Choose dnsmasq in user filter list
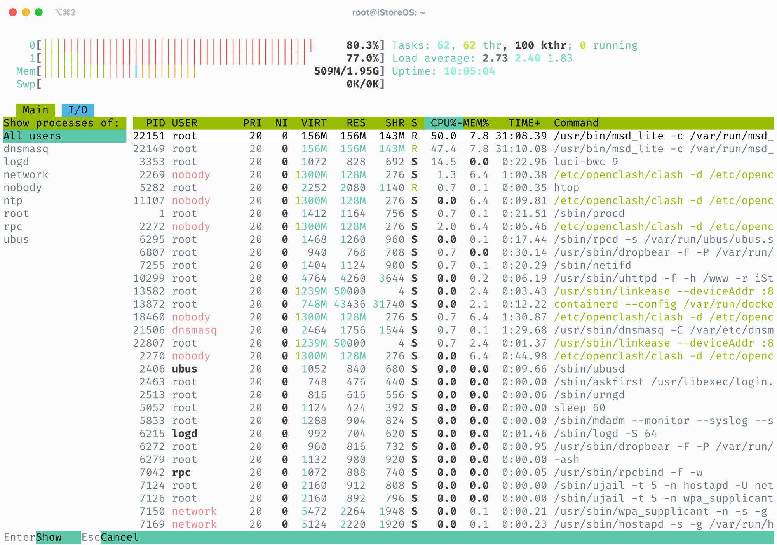Screen dimensions: 777x545 [26, 149]
